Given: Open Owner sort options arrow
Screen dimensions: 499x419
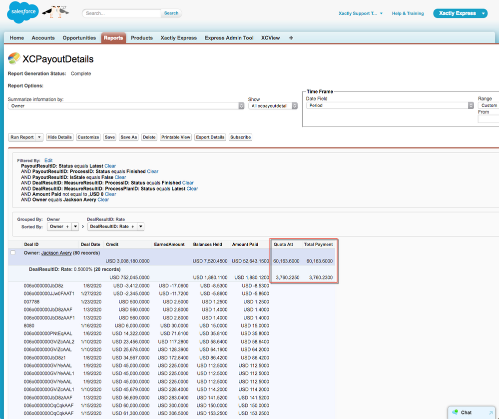Looking at the screenshot, I should click(75, 226).
